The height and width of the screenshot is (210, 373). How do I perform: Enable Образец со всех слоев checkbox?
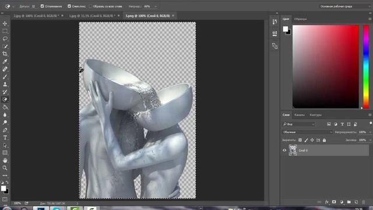pyautogui.click(x=90, y=6)
